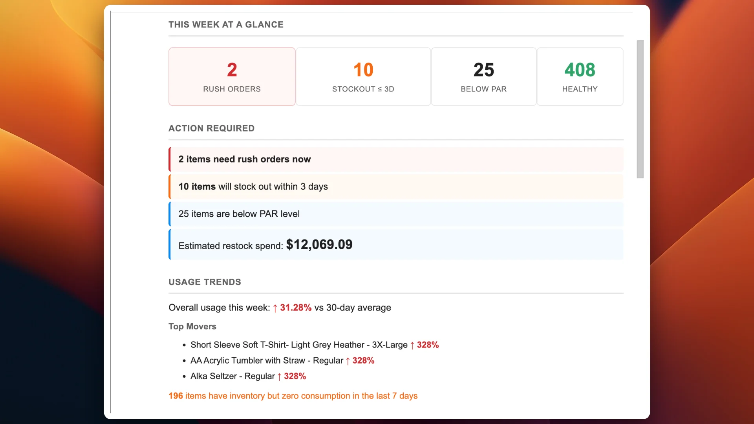Click the Usage Trends section heading
The height and width of the screenshot is (424, 754).
[205, 282]
